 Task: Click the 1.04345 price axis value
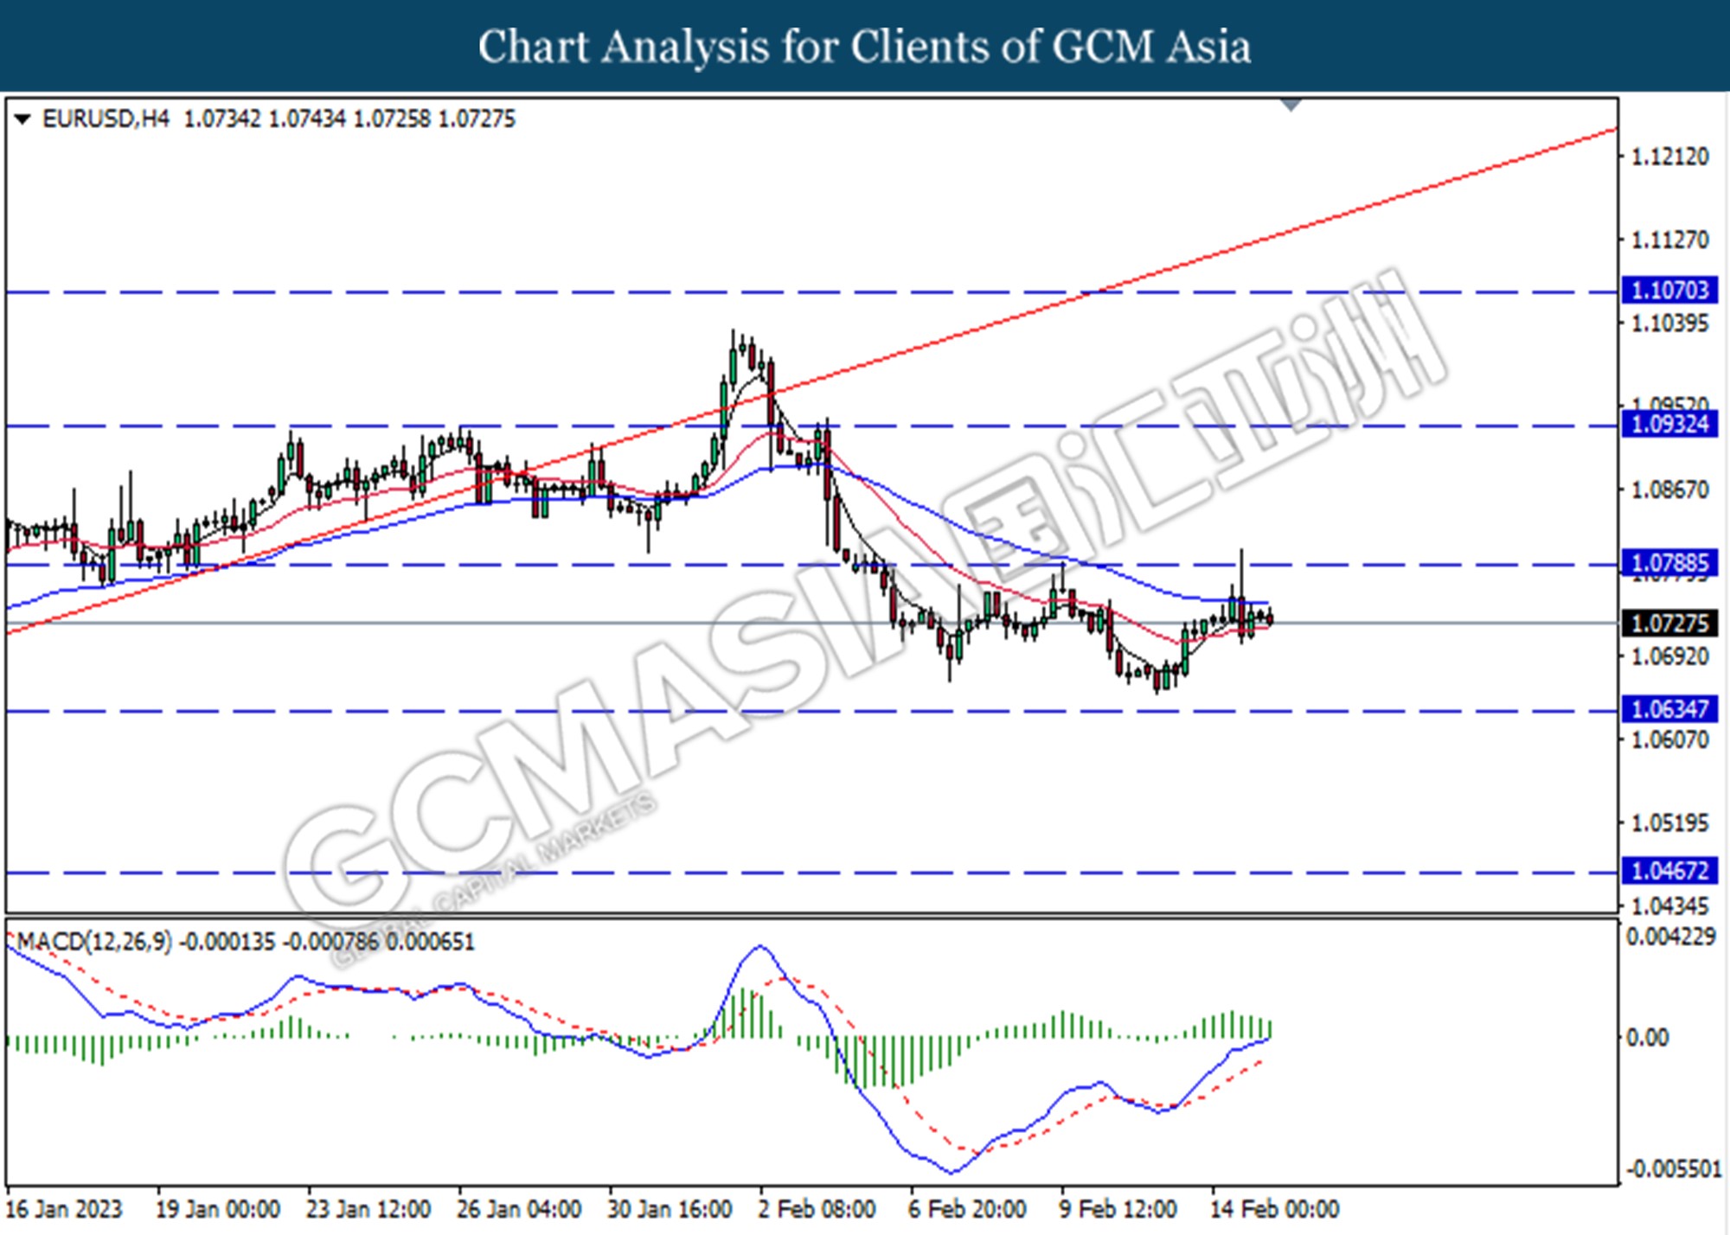[1669, 906]
